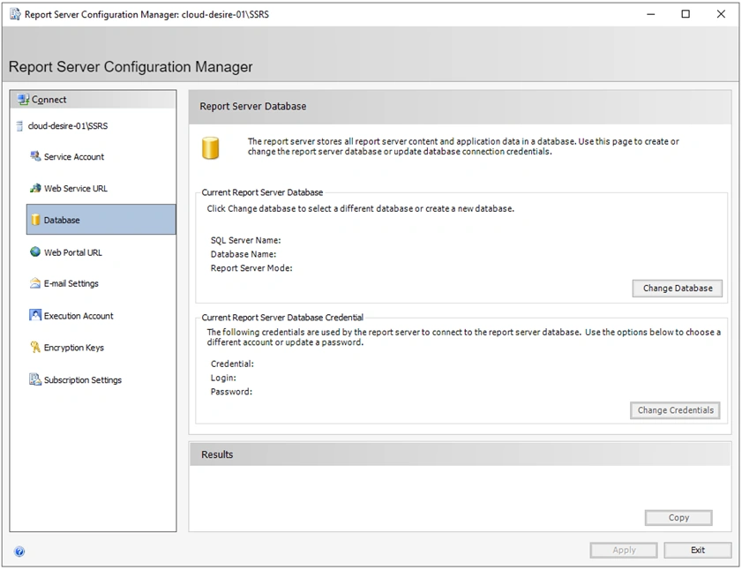This screenshot has width=742, height=570.
Task: Click the Execution Account icon
Action: pos(35,315)
